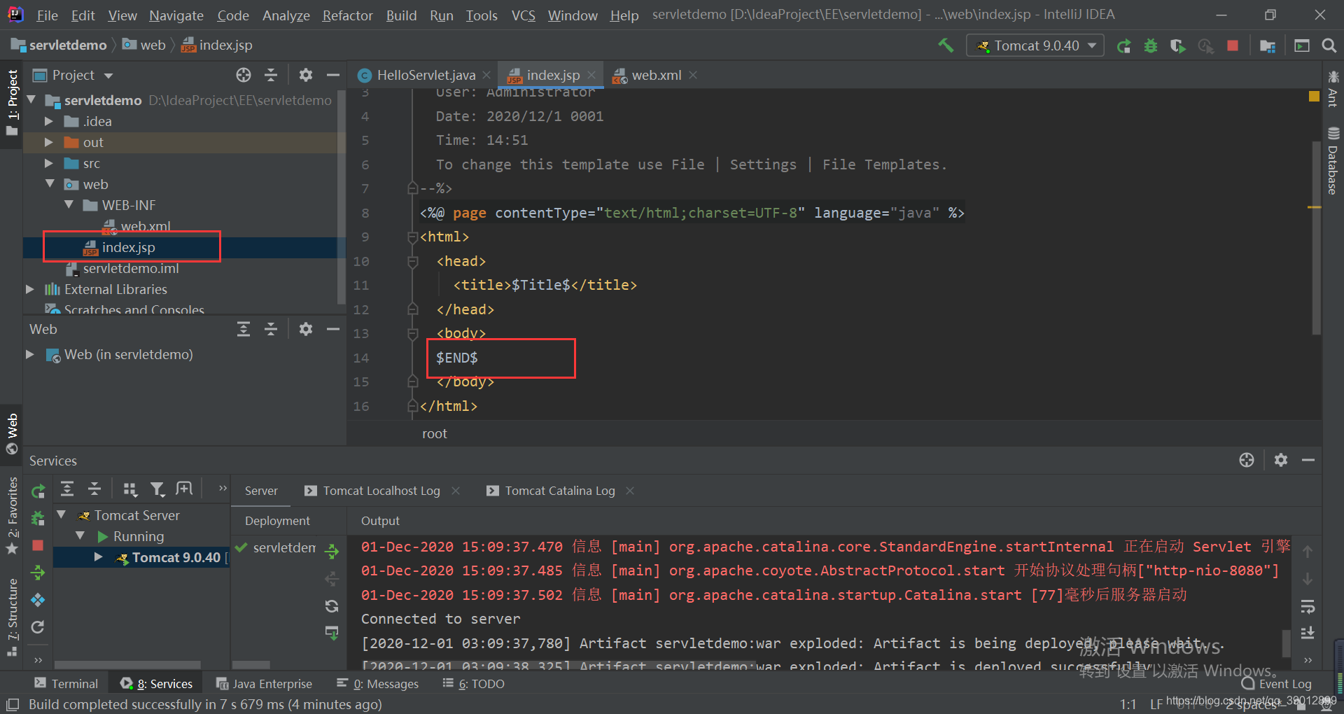
Task: Collapse the web folder
Action: click(50, 183)
